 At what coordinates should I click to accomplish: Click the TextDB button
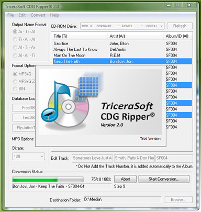click(24, 118)
